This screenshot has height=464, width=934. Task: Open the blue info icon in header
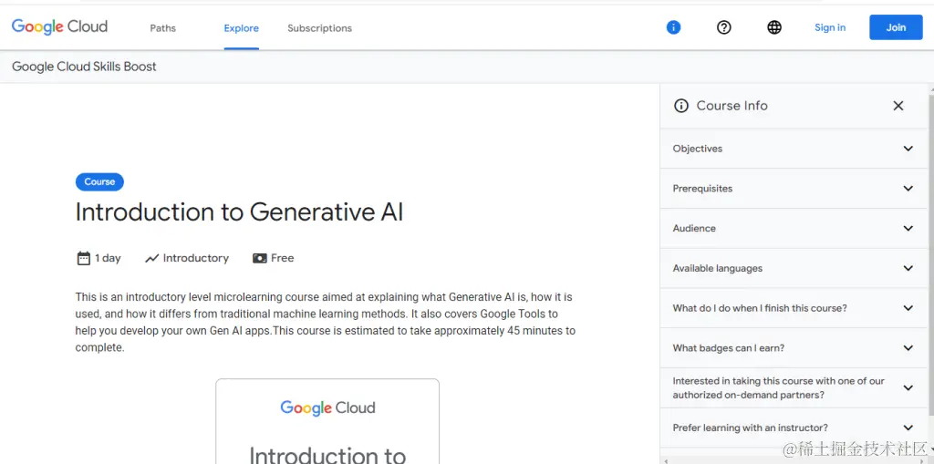point(673,27)
